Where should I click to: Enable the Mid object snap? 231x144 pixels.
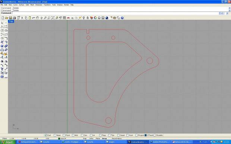73,135
